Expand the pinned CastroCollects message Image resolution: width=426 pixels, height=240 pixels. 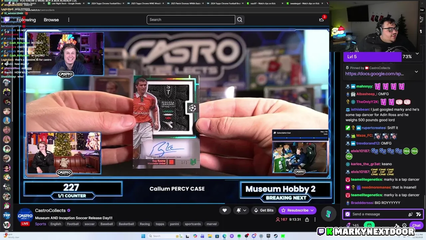click(x=416, y=72)
